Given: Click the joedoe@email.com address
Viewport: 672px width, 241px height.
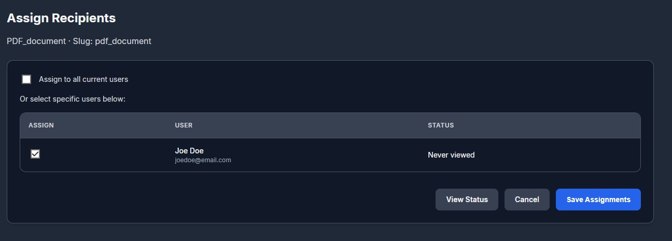Looking at the screenshot, I should click(x=203, y=160).
